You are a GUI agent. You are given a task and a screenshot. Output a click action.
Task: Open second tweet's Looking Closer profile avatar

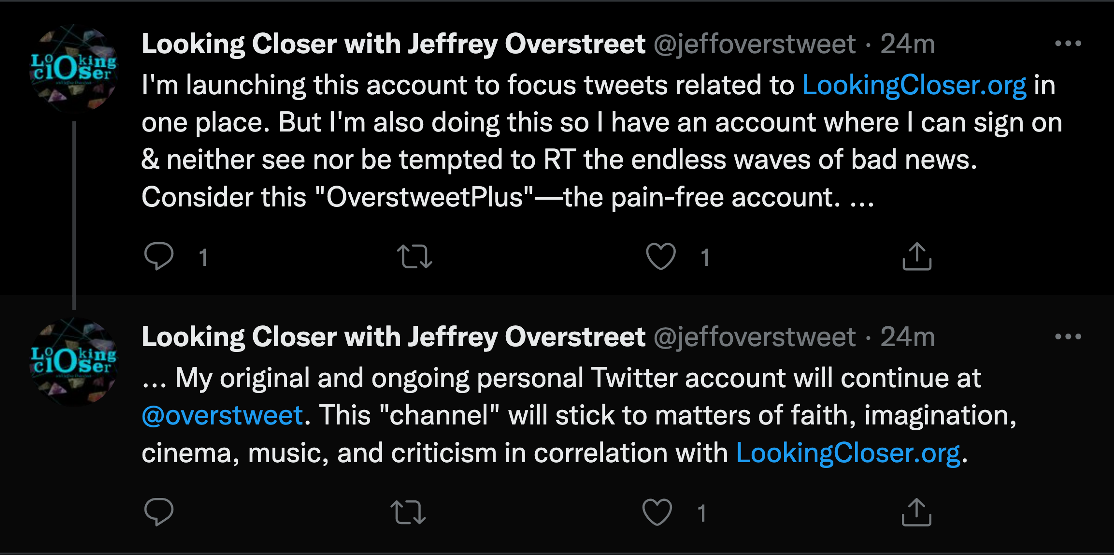(74, 361)
